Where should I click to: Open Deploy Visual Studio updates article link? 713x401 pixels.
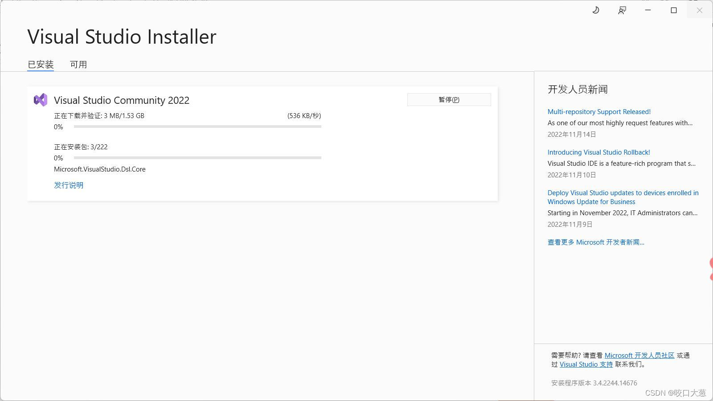pyautogui.click(x=623, y=197)
